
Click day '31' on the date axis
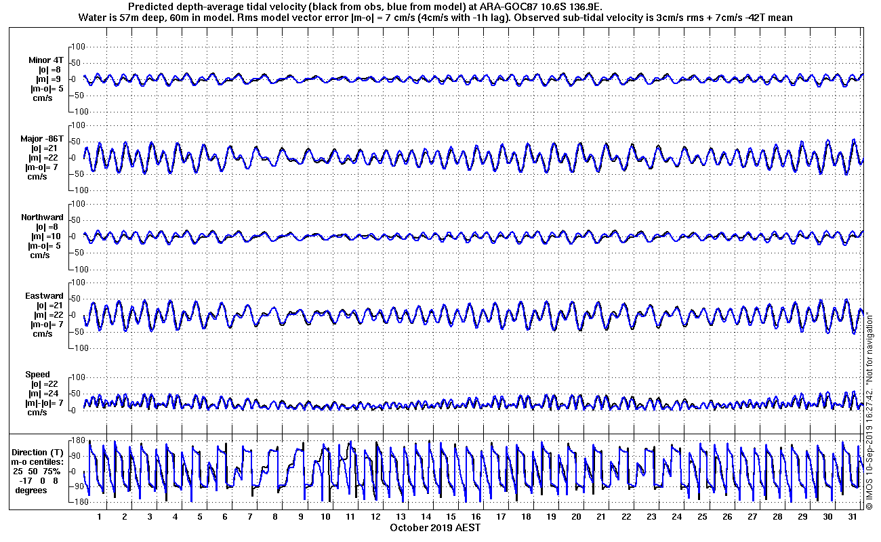(x=852, y=517)
